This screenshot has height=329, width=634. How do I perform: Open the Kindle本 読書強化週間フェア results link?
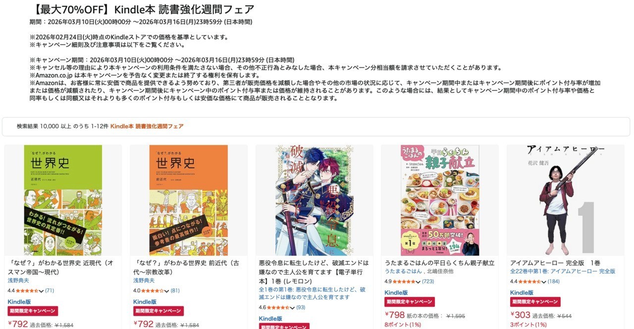pos(147,127)
